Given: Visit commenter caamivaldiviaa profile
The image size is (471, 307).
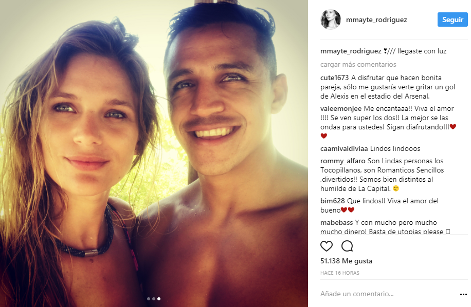Looking at the screenshot, I should pos(344,149).
